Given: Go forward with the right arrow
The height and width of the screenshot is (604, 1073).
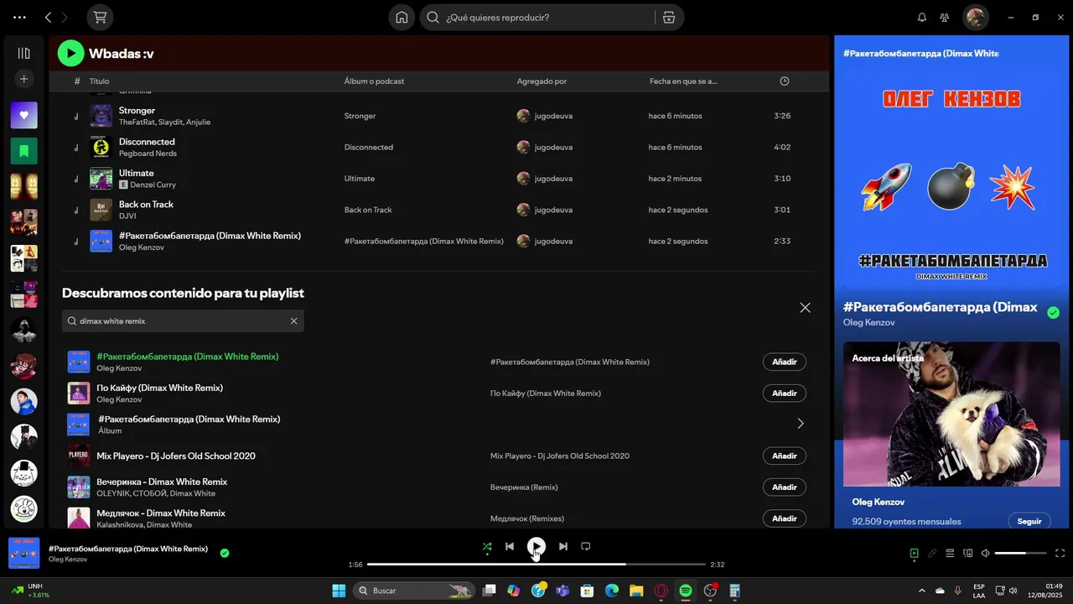Looking at the screenshot, I should pos(65,18).
